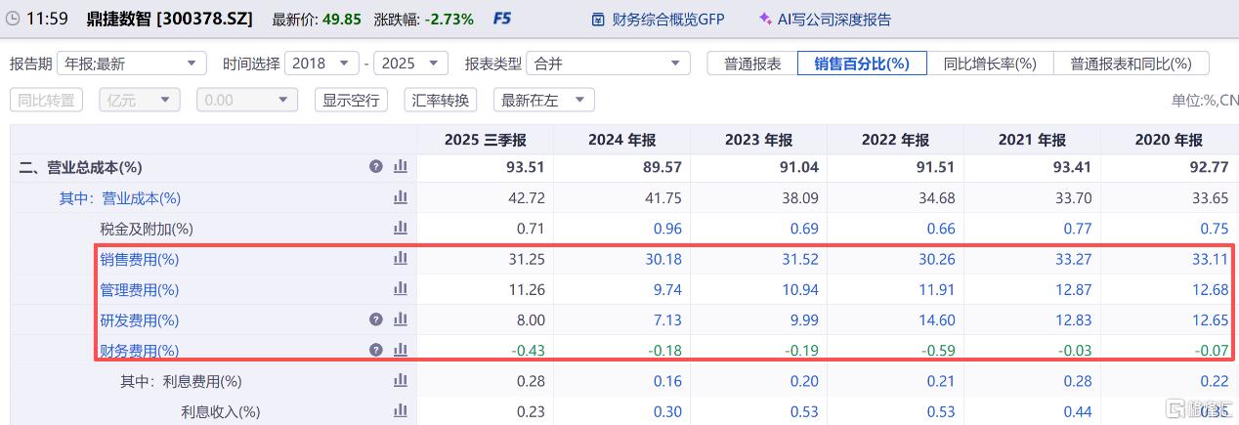Image resolution: width=1239 pixels, height=425 pixels.
Task: Click the 0.96 tax cell for 2024
Action: tap(667, 229)
